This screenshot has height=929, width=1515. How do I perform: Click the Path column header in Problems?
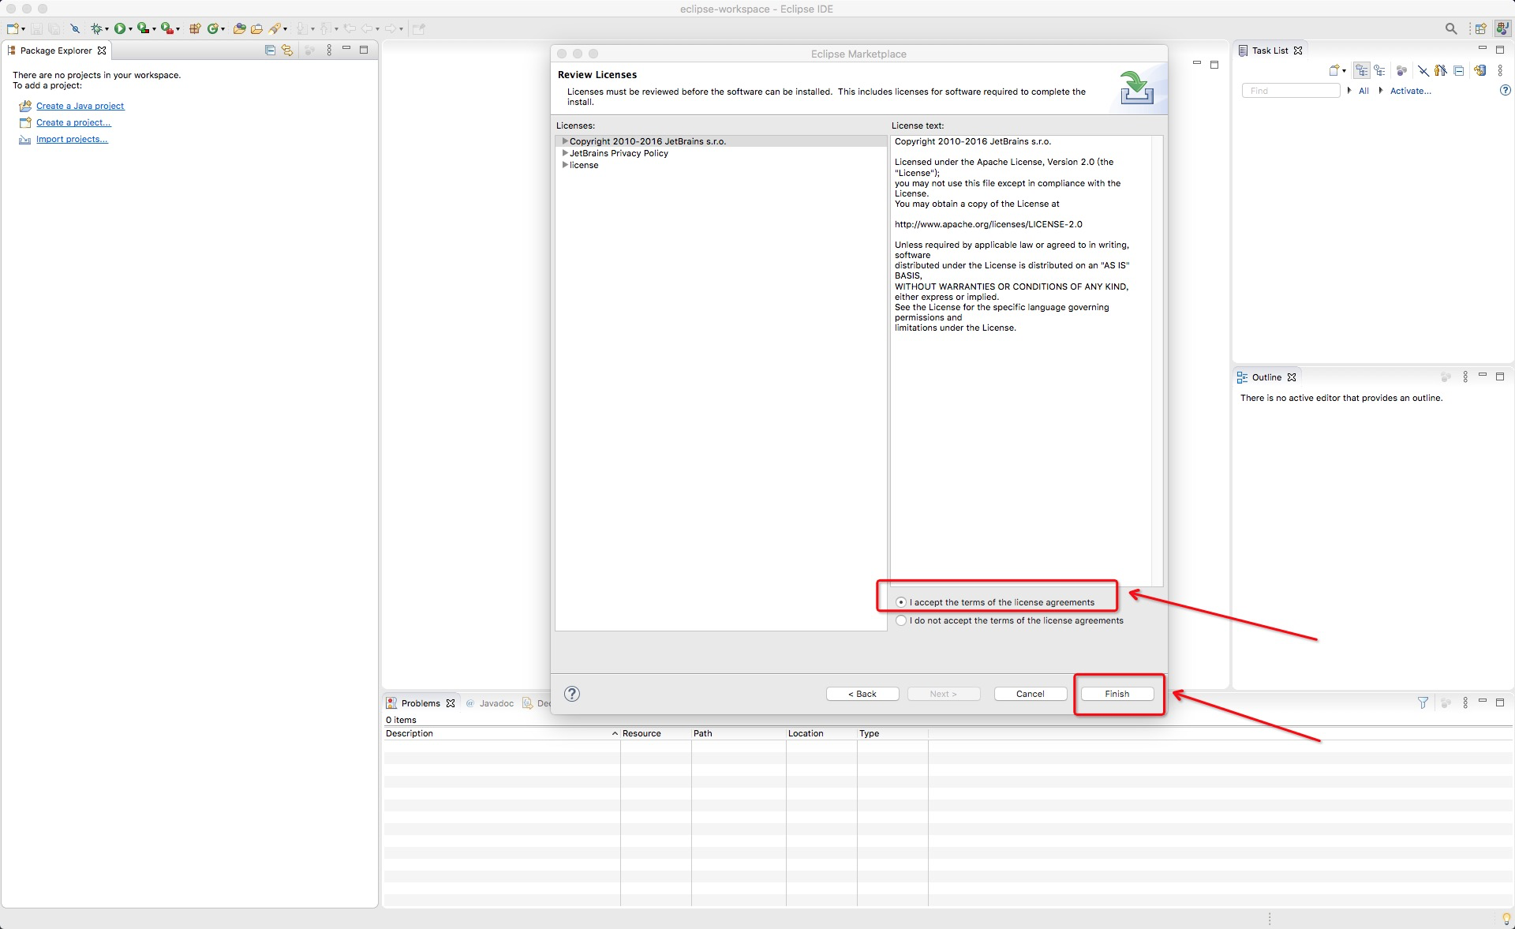point(739,733)
